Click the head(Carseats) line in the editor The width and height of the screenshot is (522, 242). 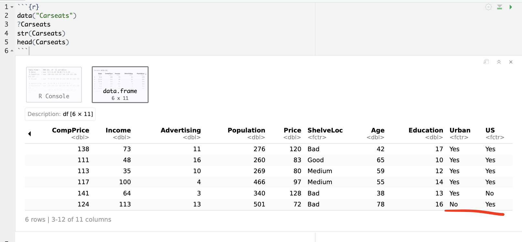43,42
